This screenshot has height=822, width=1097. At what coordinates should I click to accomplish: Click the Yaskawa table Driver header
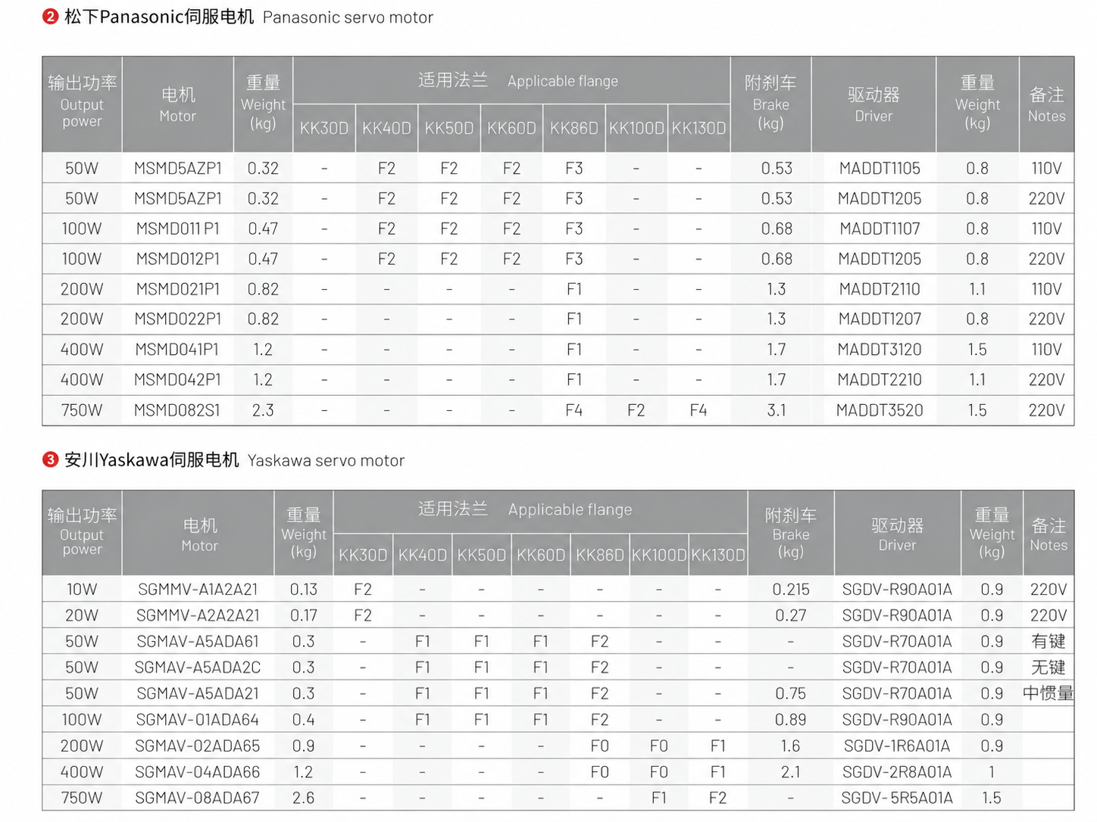pyautogui.click(x=897, y=534)
